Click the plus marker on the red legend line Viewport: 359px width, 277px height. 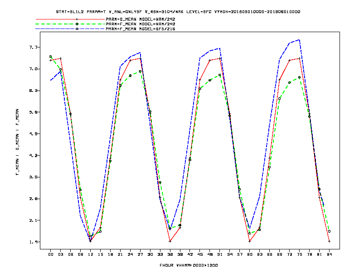[77, 19]
